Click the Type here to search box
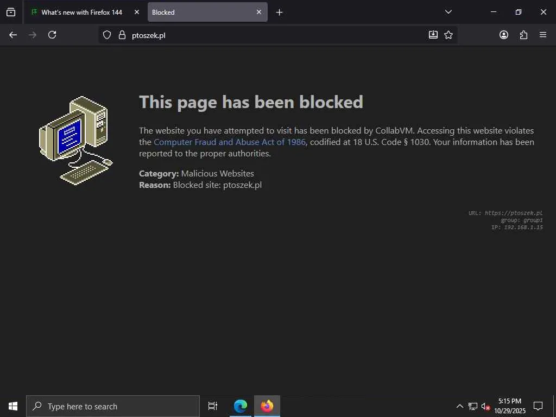Viewport: 556px width, 417px height. click(113, 406)
